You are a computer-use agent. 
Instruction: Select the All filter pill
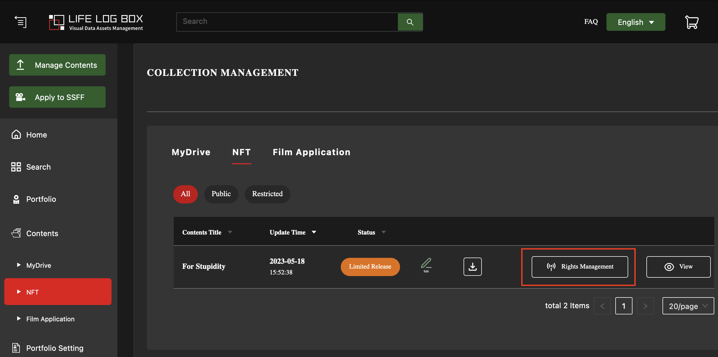pos(185,194)
